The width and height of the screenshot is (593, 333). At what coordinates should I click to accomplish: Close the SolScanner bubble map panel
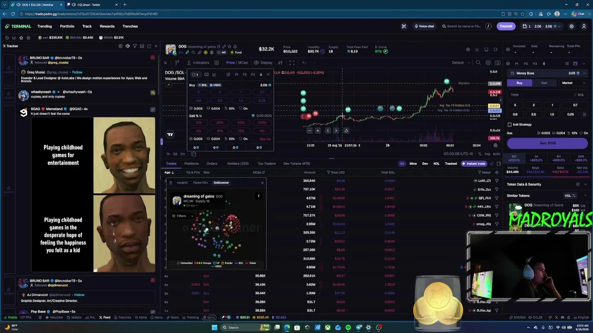coord(262,183)
